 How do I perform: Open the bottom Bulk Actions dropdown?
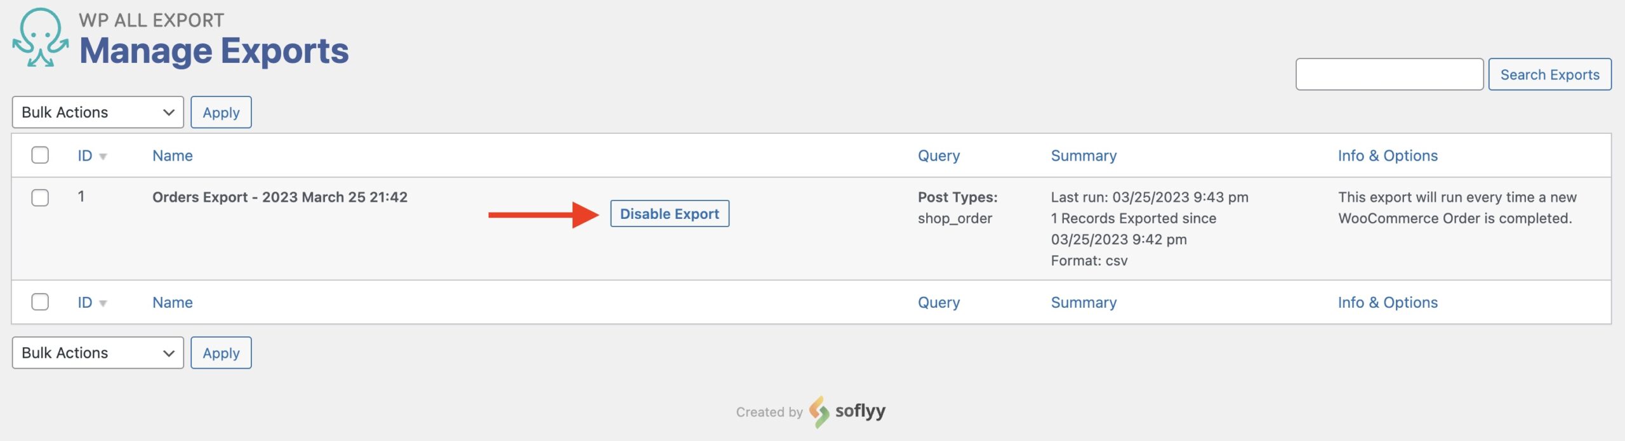pos(98,353)
